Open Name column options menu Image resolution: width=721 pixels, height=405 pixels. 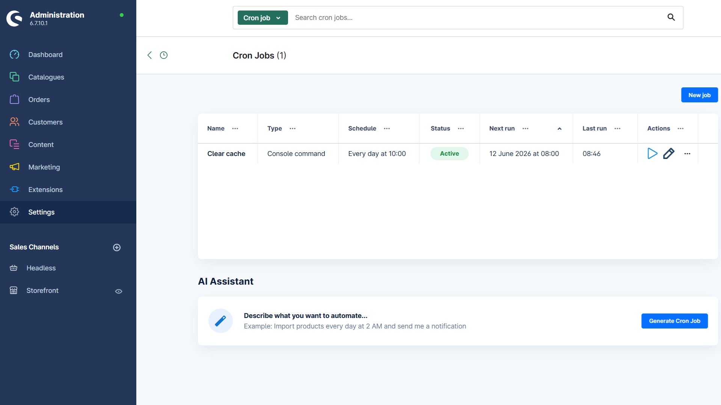tap(235, 129)
